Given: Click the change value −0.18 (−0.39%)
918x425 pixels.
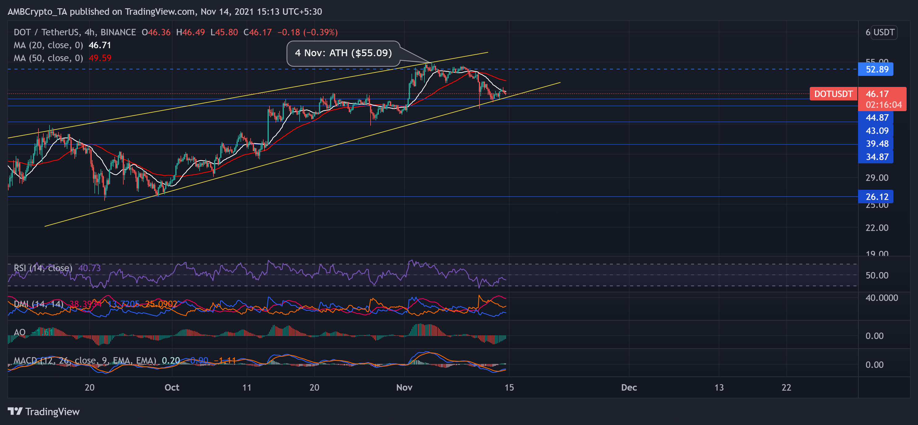Looking at the screenshot, I should pyautogui.click(x=308, y=32).
